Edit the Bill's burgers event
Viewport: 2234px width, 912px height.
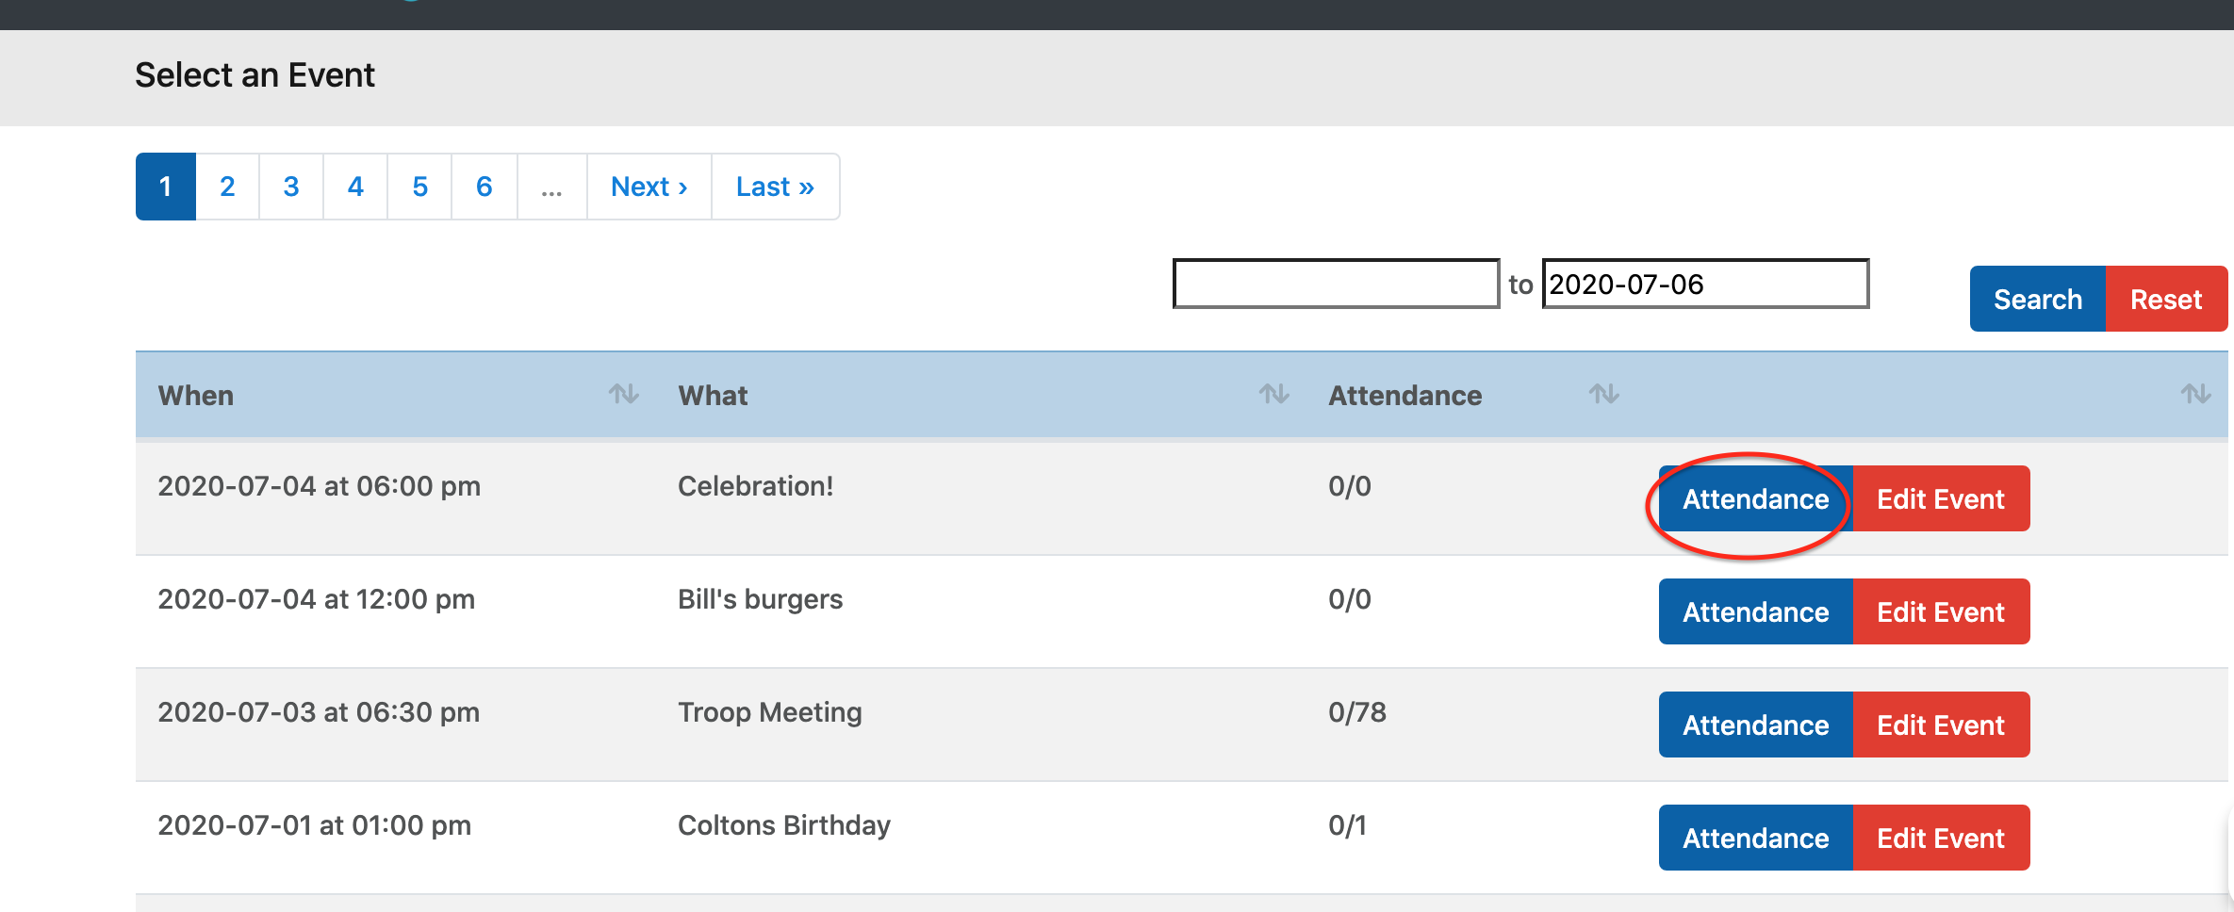(x=1941, y=612)
